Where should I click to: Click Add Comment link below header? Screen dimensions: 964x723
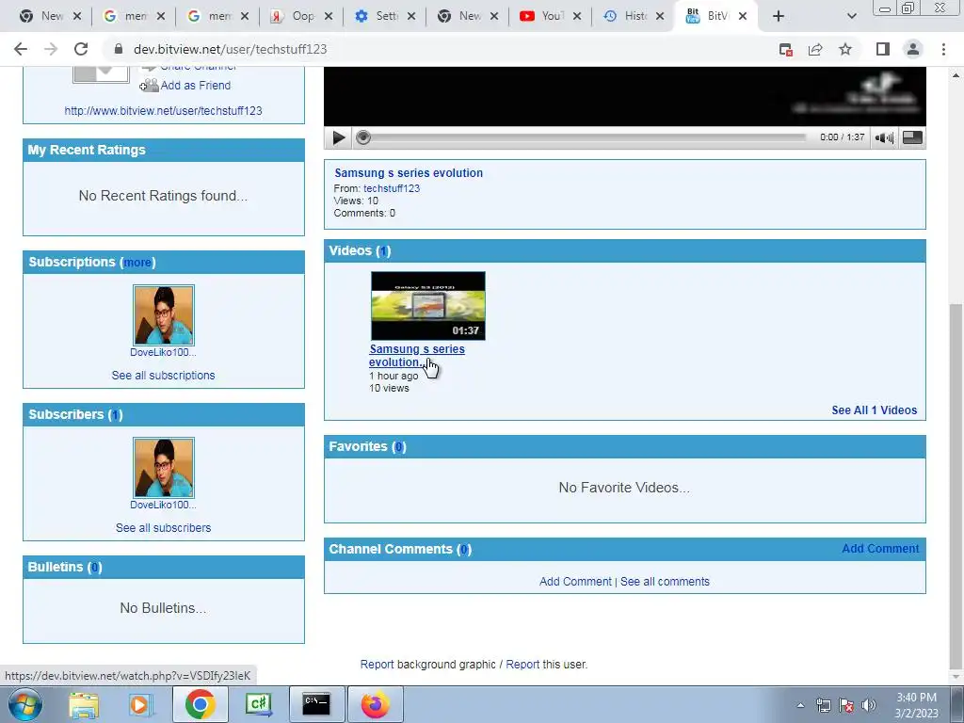[x=575, y=582]
